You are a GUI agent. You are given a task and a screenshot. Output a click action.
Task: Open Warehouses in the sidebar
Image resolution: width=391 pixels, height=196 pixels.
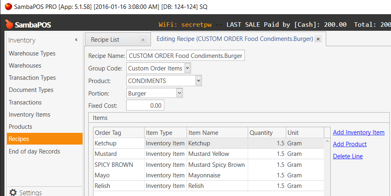click(25, 66)
